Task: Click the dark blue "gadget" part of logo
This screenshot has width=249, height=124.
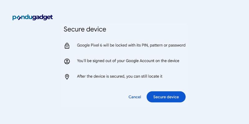Action: [42, 17]
